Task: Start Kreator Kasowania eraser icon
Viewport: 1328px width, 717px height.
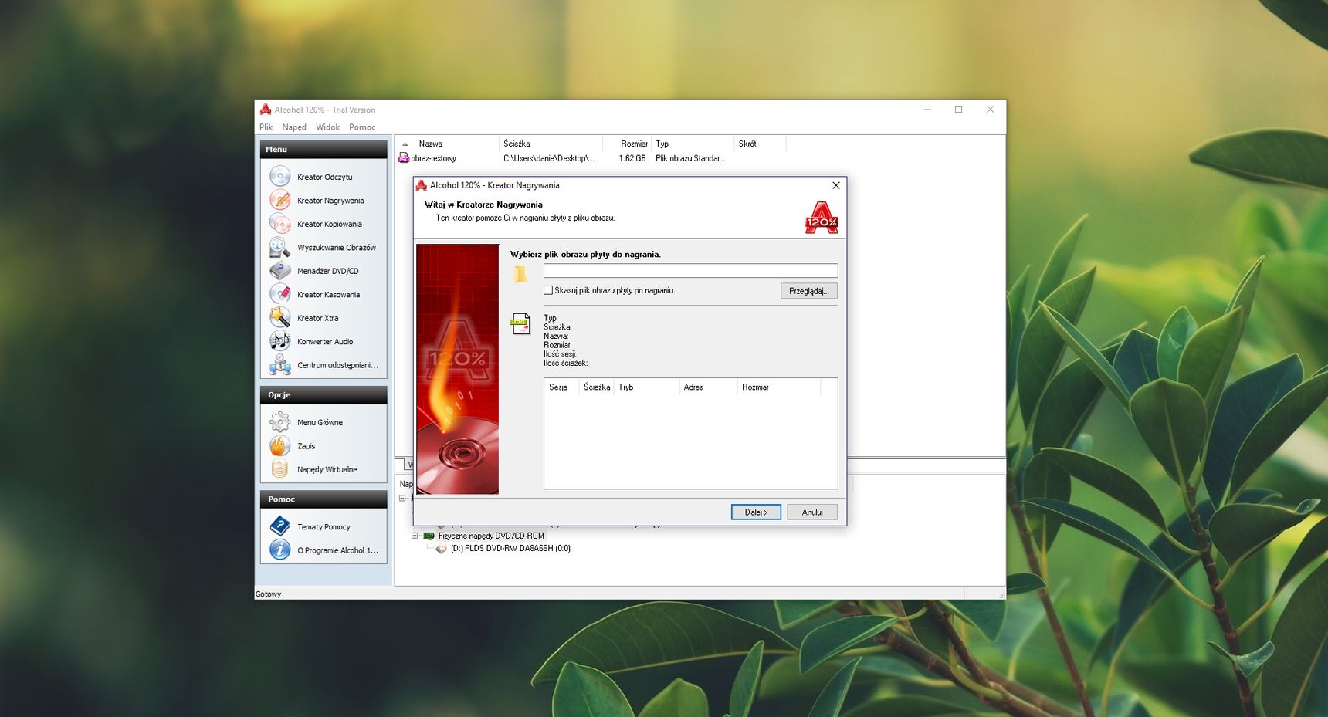Action: click(x=279, y=294)
